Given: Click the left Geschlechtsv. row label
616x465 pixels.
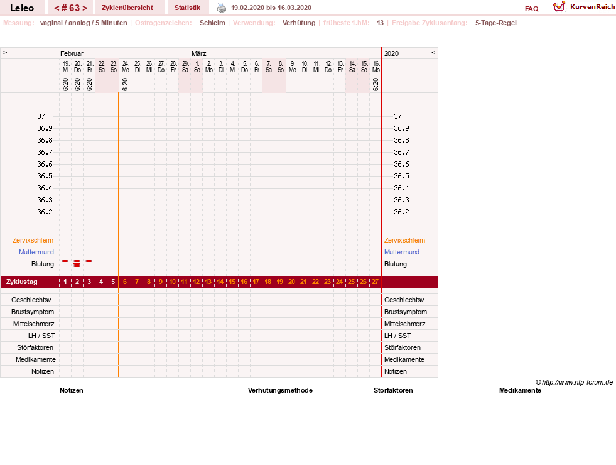Looking at the screenshot, I should click(x=32, y=300).
